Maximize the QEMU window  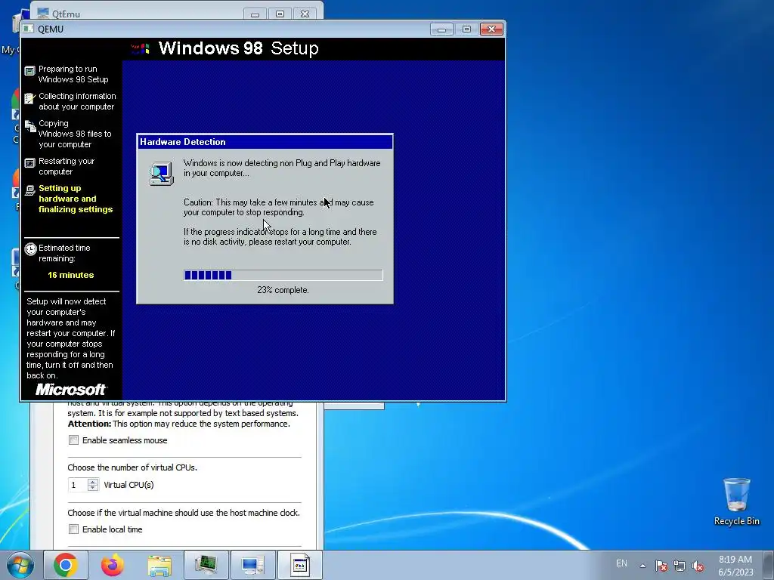tap(466, 29)
